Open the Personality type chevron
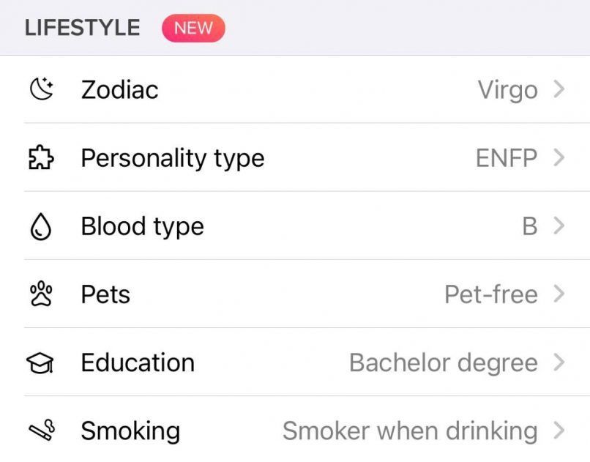 point(560,157)
